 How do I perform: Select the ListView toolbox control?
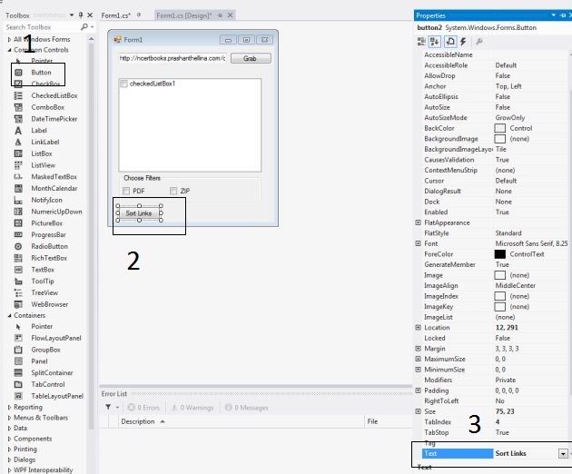point(43,165)
